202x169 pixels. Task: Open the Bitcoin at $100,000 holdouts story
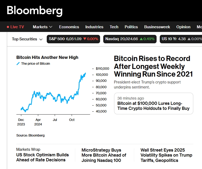[x=153, y=106]
